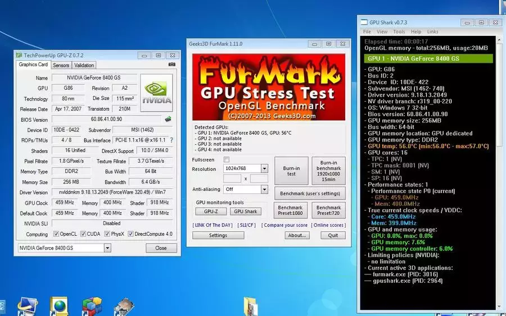The height and width of the screenshot is (316, 506).
Task: Start the Burn-in test in FurMark
Action: point(291,171)
